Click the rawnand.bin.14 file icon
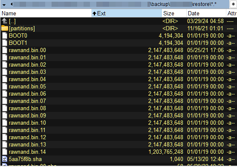The image size is (237, 167). (5, 152)
